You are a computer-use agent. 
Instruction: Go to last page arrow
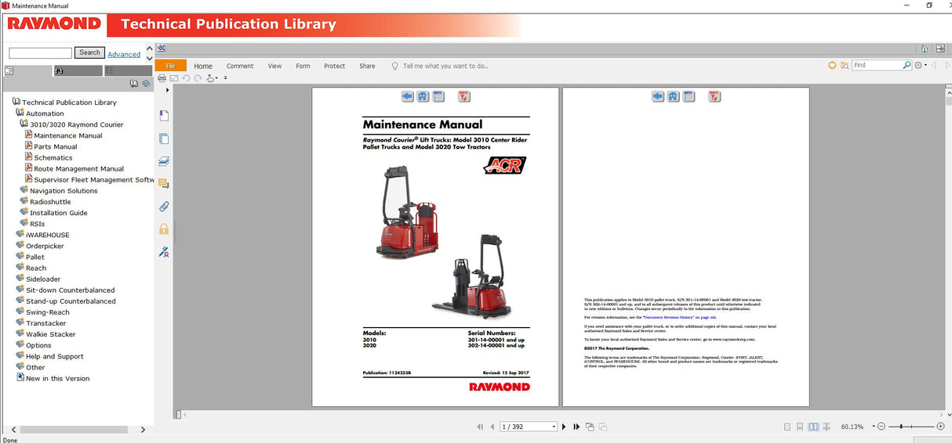pos(576,427)
